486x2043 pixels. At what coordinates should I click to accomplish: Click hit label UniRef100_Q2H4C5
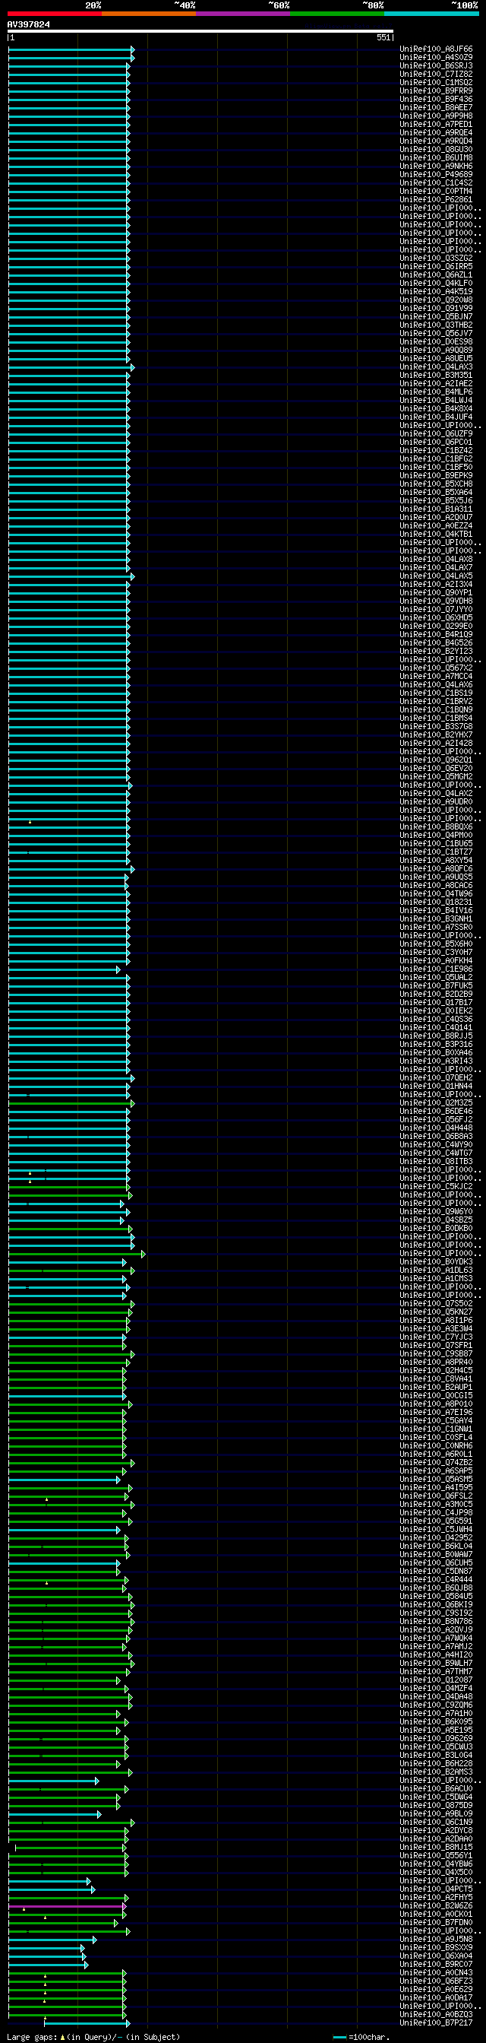coord(436,1370)
